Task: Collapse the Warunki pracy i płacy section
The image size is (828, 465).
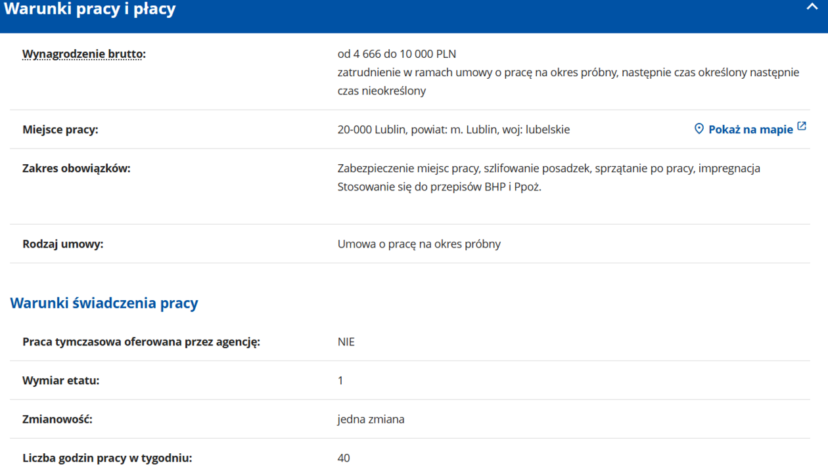Action: [x=812, y=7]
